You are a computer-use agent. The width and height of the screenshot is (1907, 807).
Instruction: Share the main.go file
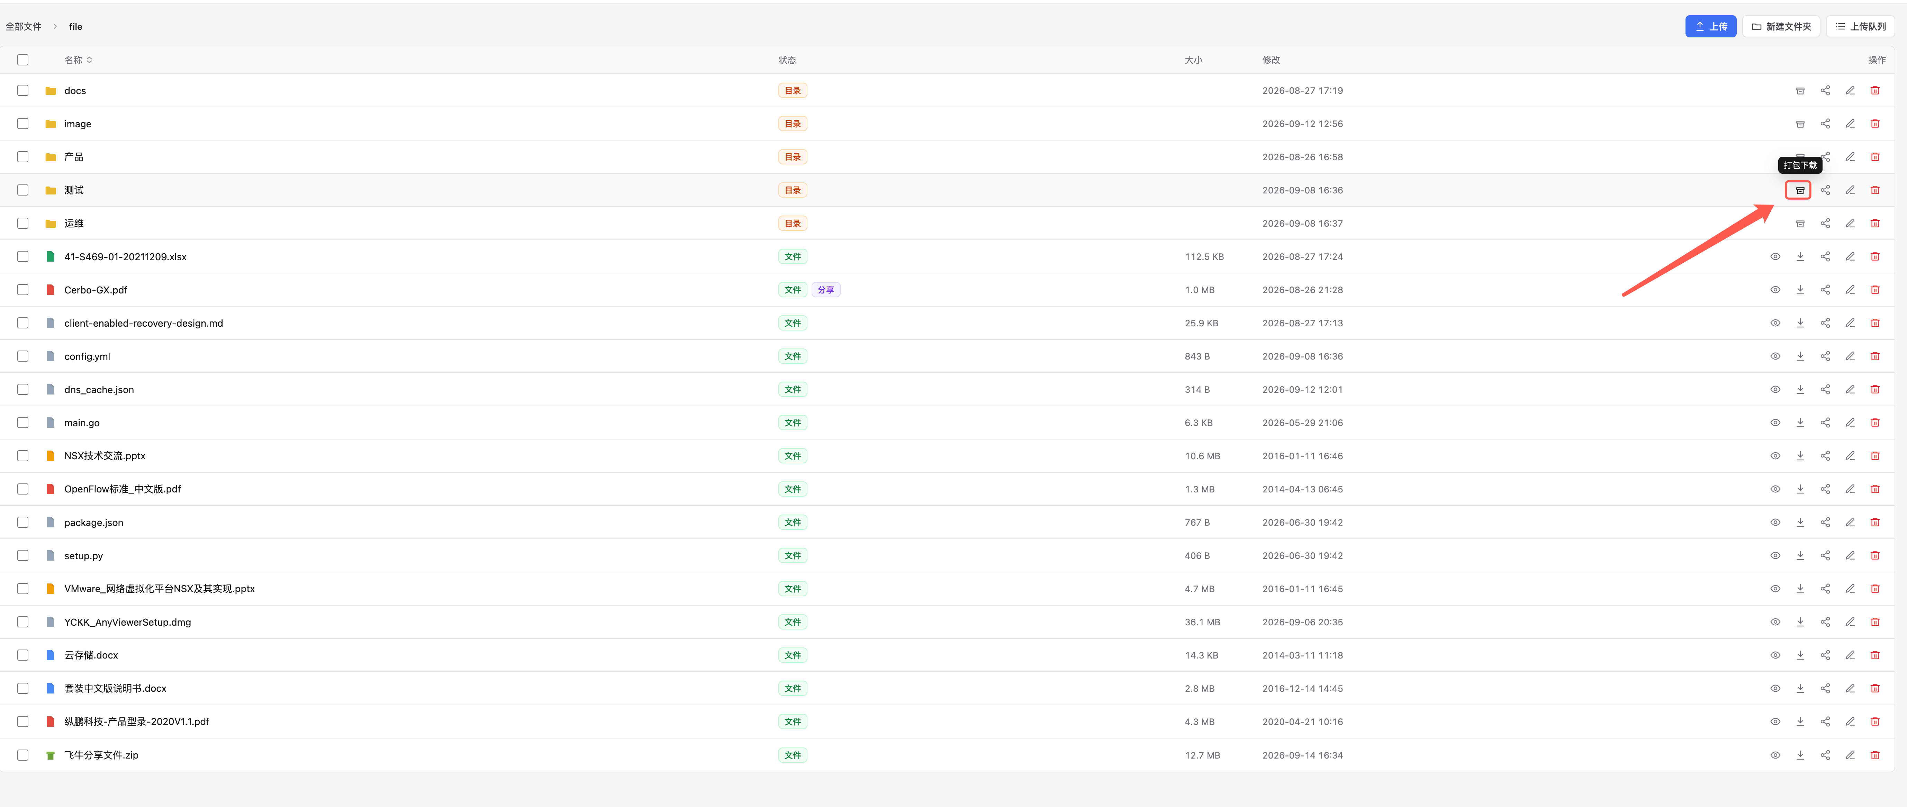pyautogui.click(x=1826, y=423)
